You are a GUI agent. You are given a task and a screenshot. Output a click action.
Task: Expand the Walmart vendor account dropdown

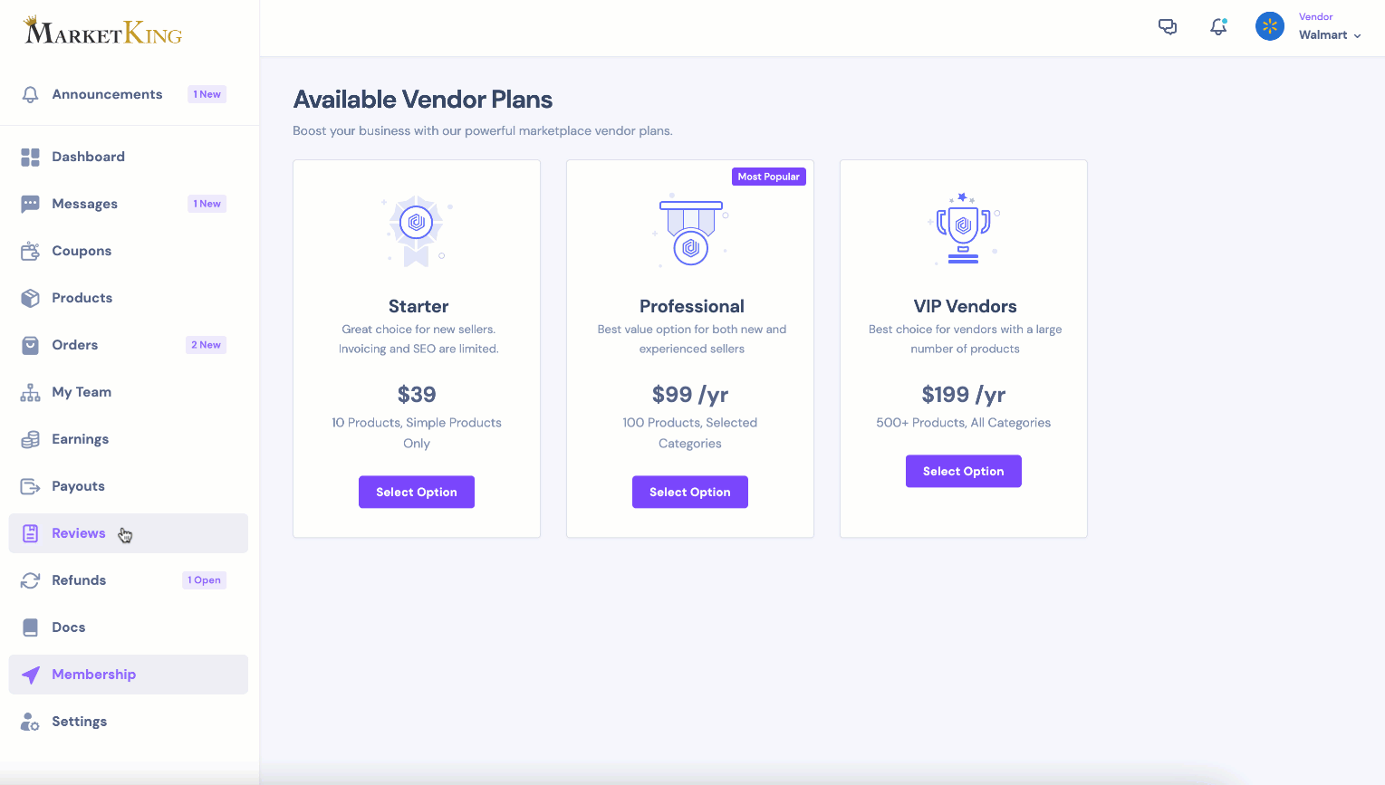[1330, 35]
